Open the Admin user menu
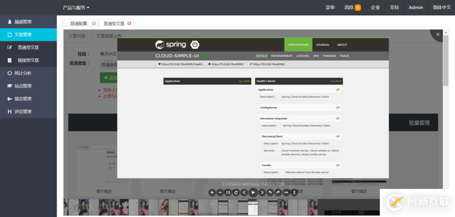Image resolution: width=455 pixels, height=217 pixels. [416, 8]
